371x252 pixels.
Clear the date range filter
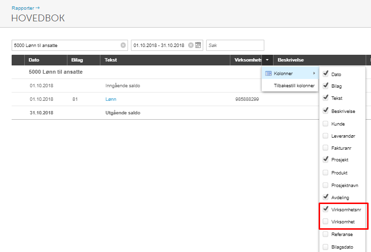[191, 45]
